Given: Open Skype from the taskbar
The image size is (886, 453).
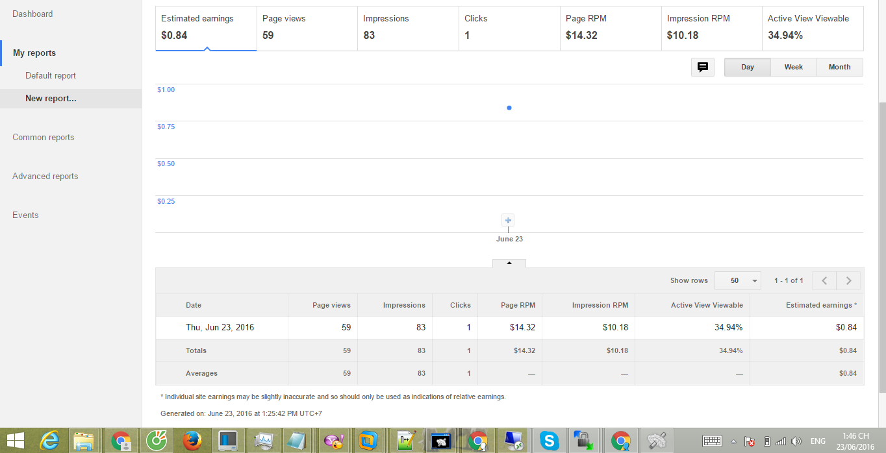Looking at the screenshot, I should (550, 441).
